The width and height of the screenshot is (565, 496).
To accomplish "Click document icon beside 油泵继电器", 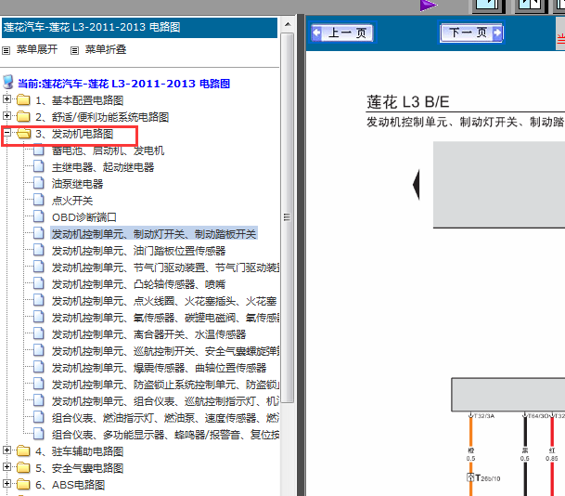I will point(39,183).
